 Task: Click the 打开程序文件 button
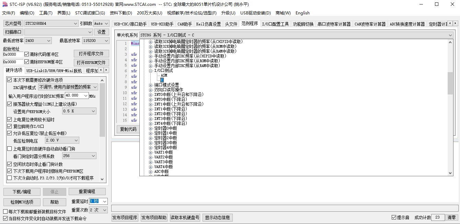click(91, 54)
